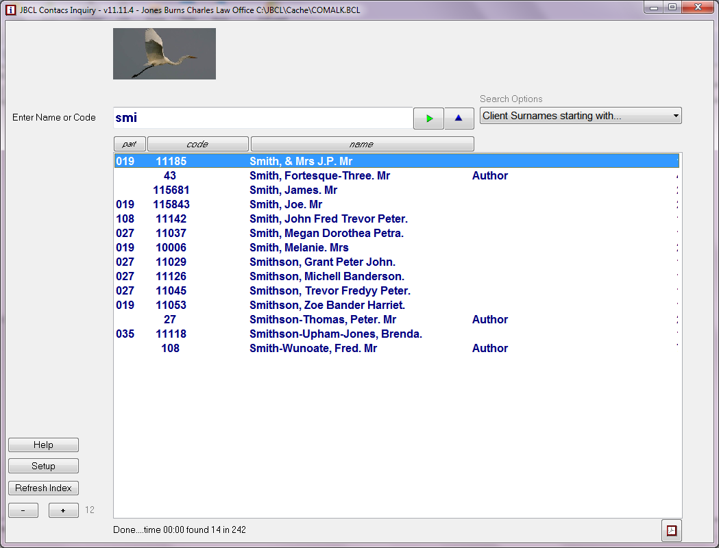Click the egret bird image thumbnail
Image resolution: width=719 pixels, height=548 pixels.
[x=164, y=53]
